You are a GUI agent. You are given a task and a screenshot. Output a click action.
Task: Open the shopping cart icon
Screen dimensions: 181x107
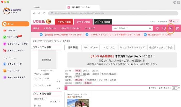pyautogui.click(x=177, y=28)
